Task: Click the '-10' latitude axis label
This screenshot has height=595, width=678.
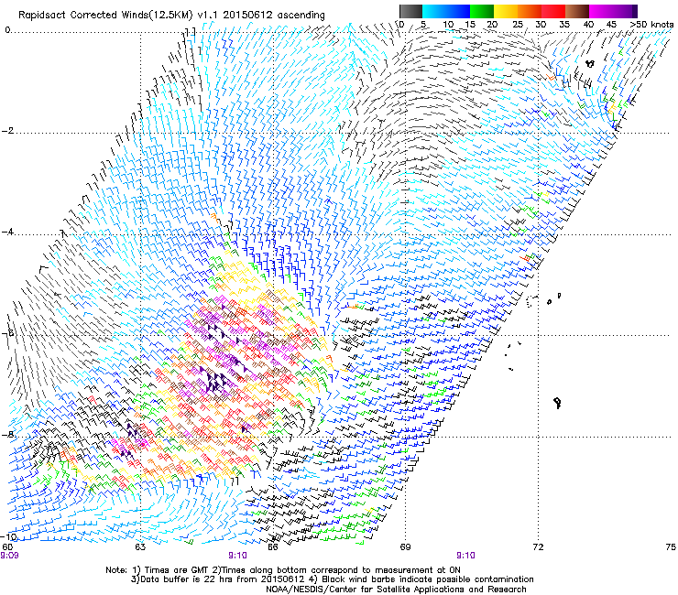Action: tap(9, 536)
